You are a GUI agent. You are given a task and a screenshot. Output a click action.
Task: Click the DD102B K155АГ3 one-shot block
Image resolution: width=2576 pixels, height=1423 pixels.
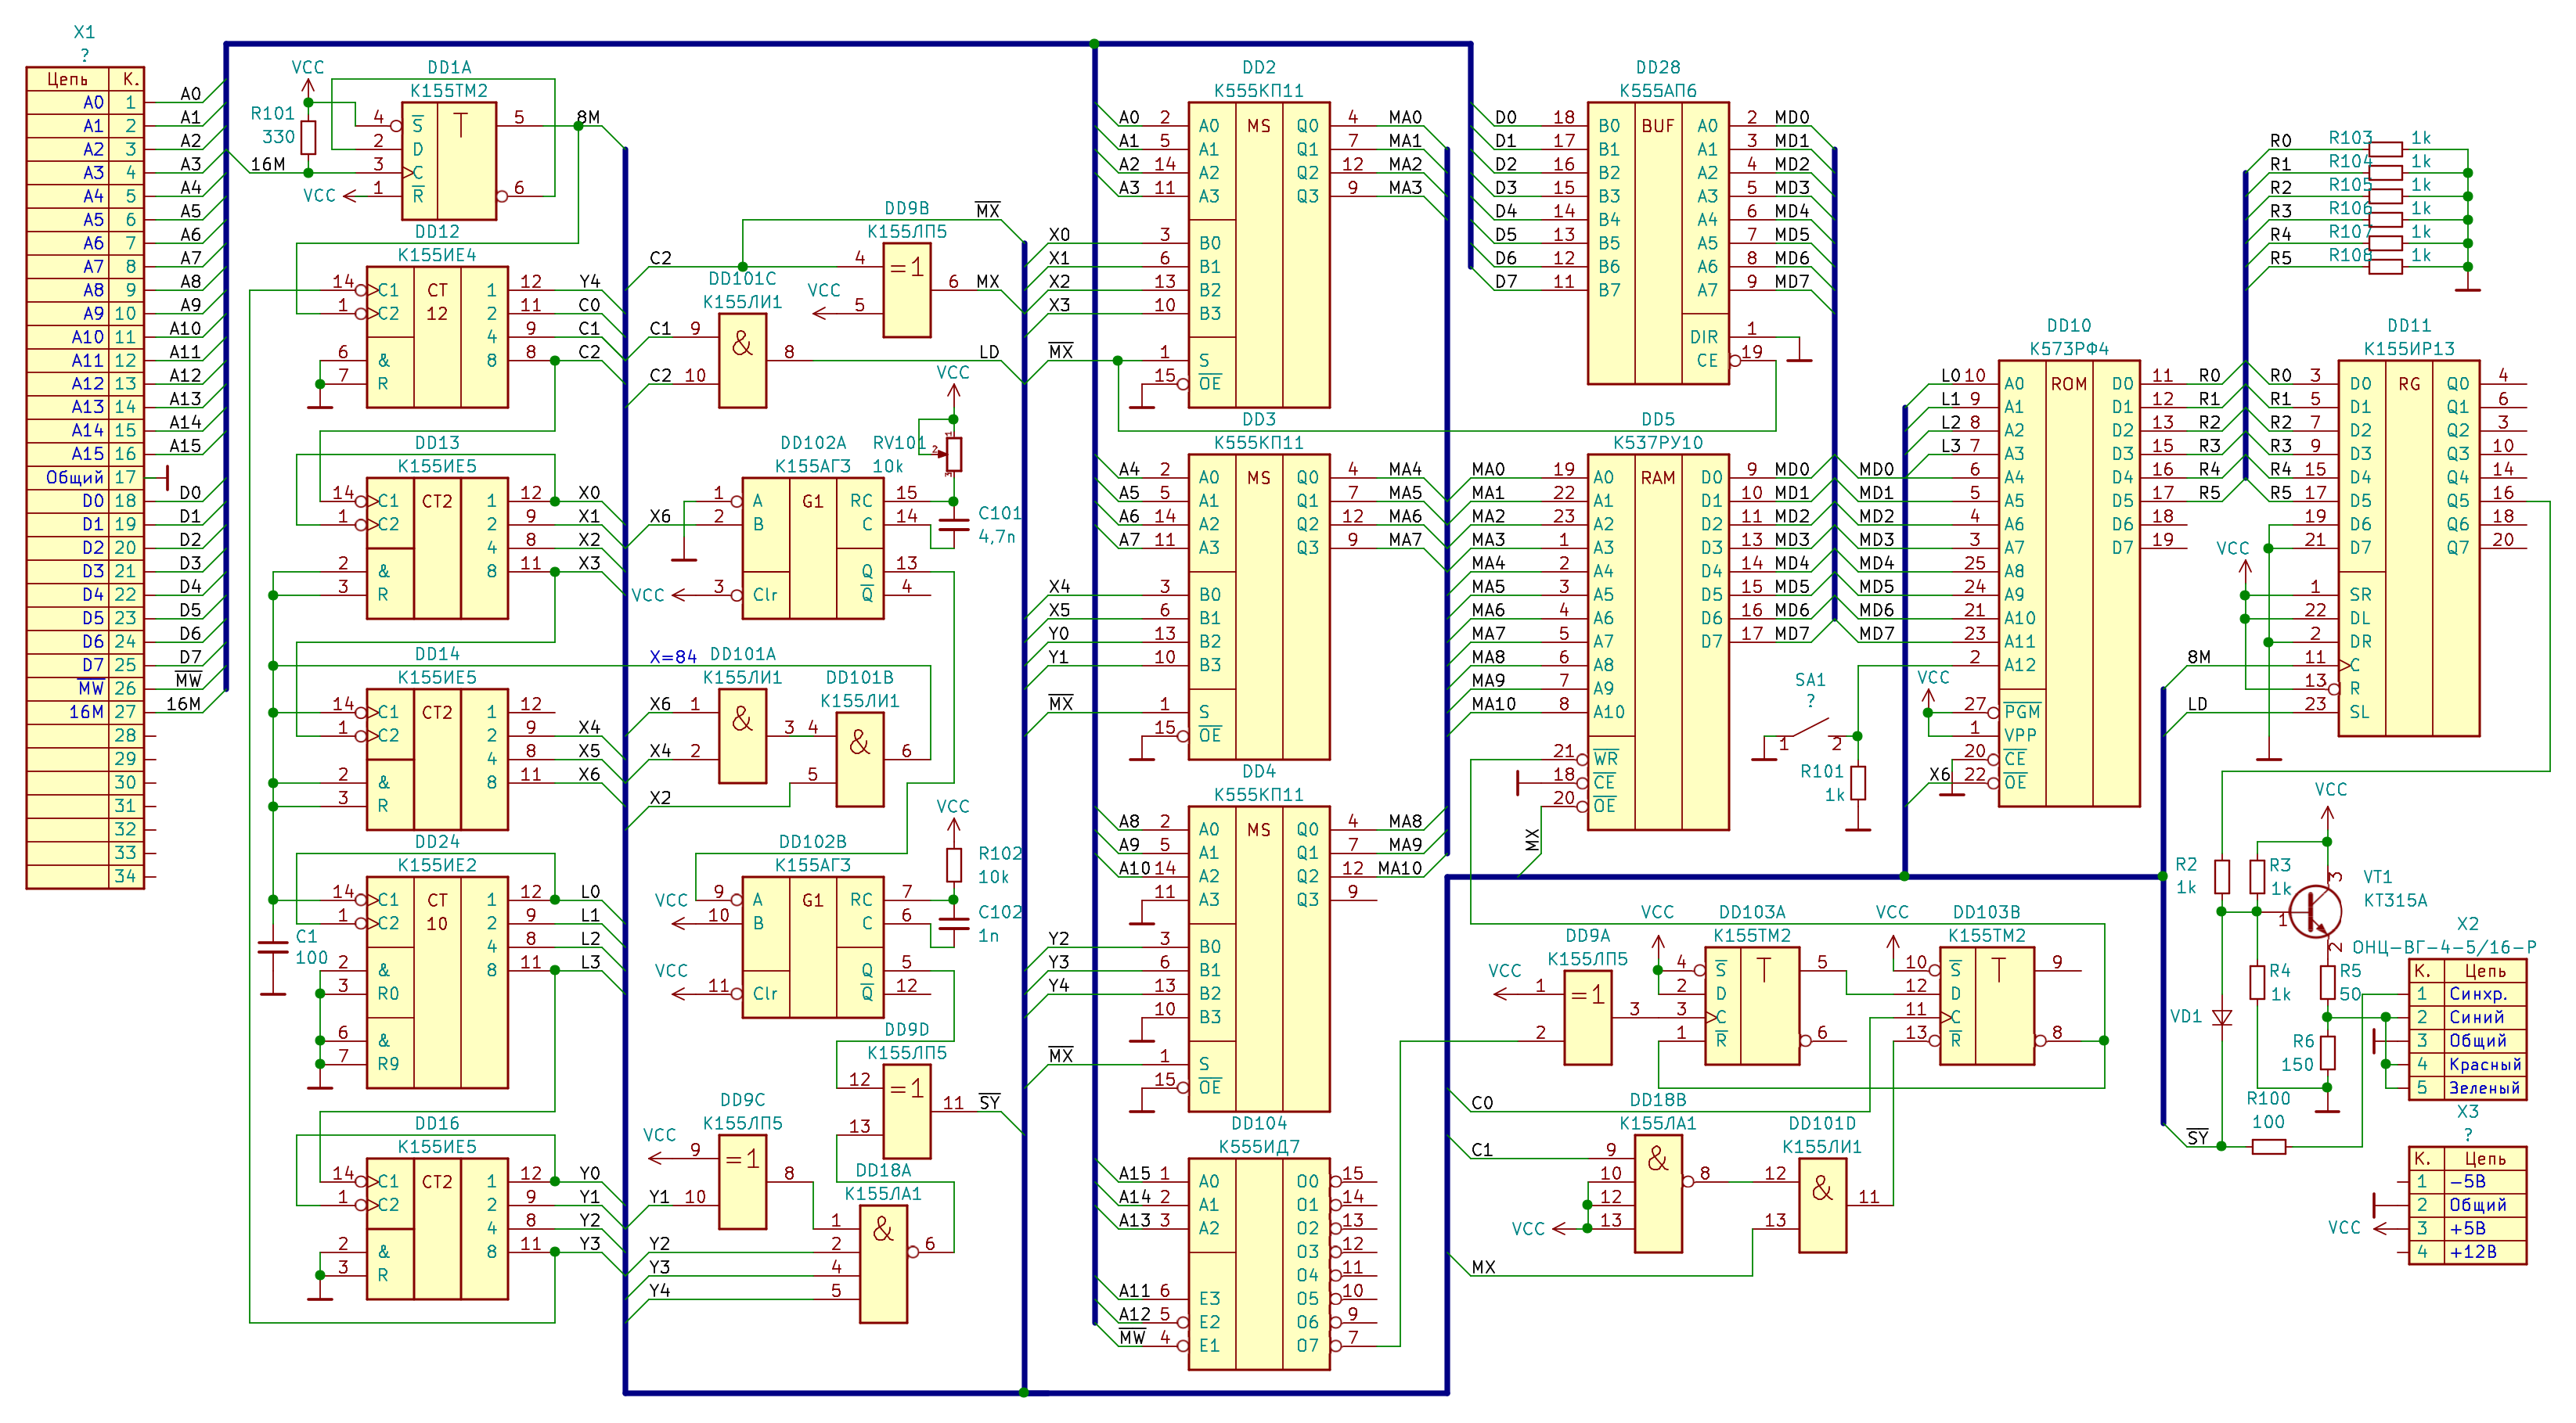click(813, 947)
